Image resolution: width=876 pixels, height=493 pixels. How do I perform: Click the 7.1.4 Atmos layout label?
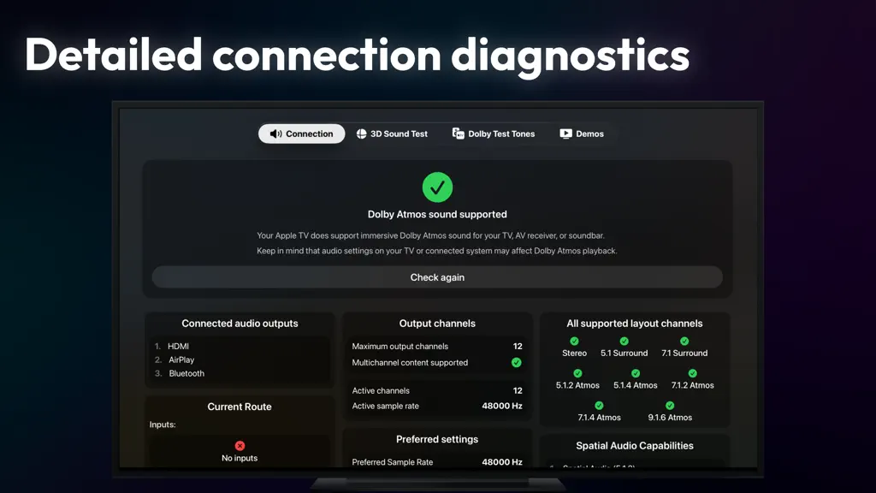click(599, 417)
